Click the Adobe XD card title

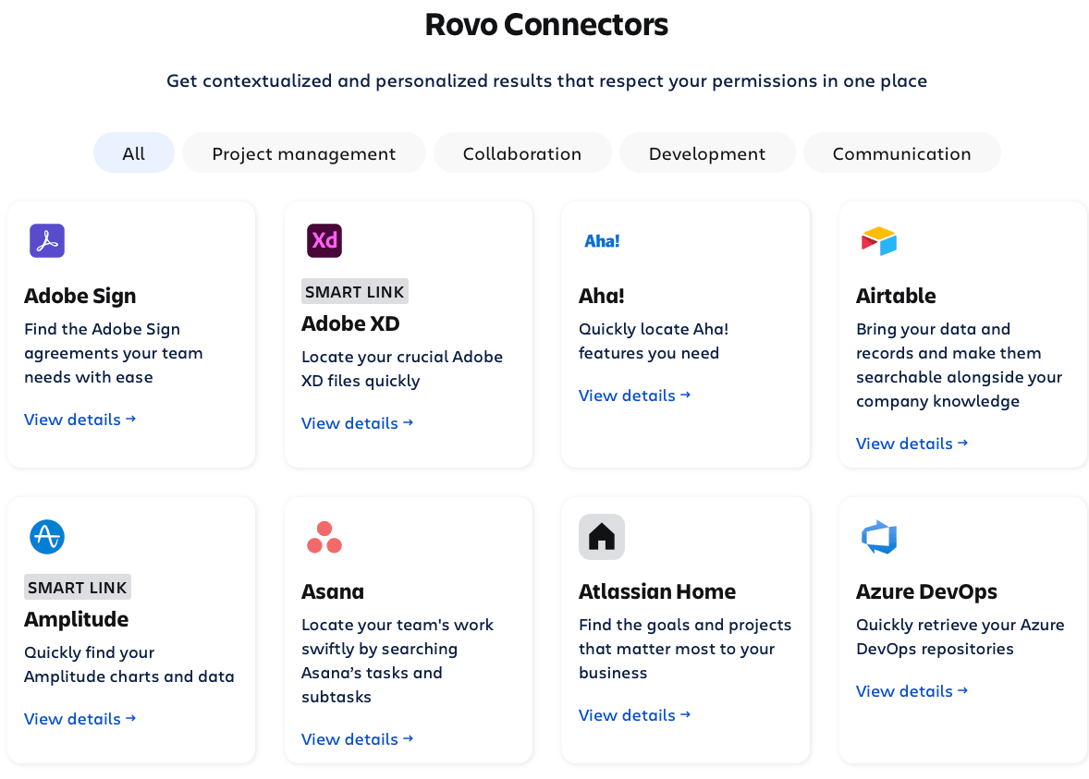(x=350, y=323)
